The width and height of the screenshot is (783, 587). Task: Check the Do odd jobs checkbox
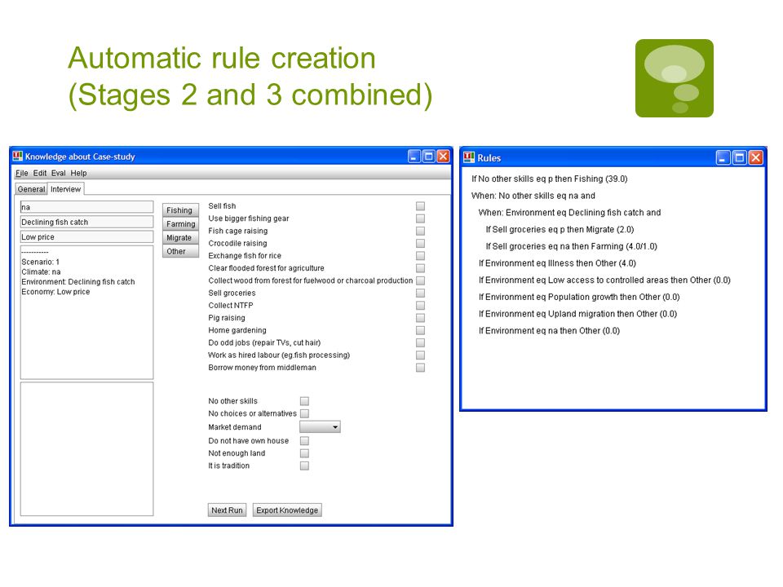click(x=421, y=343)
